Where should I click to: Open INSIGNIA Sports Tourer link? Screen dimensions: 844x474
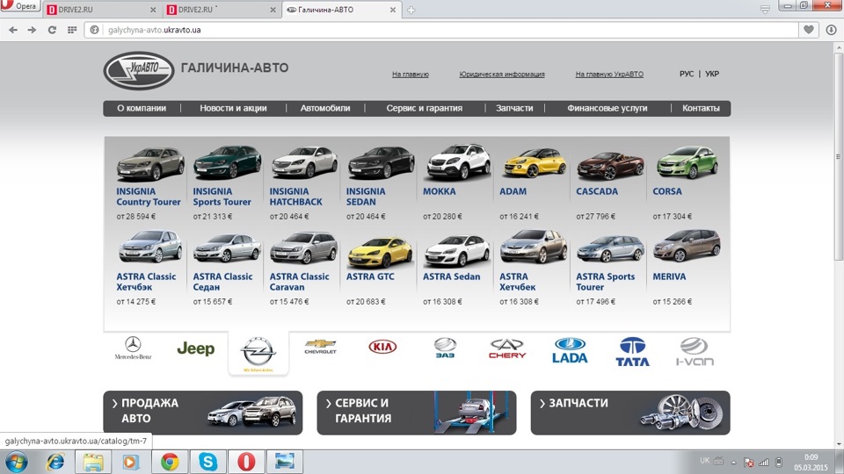point(222,197)
